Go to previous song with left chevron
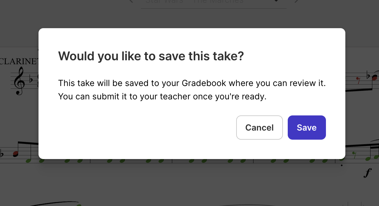 point(131,1)
